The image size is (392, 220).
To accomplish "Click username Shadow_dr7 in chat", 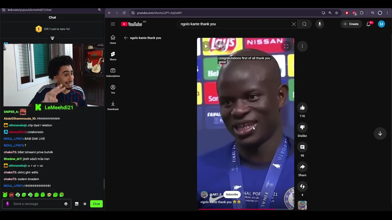I will click(x=13, y=159).
